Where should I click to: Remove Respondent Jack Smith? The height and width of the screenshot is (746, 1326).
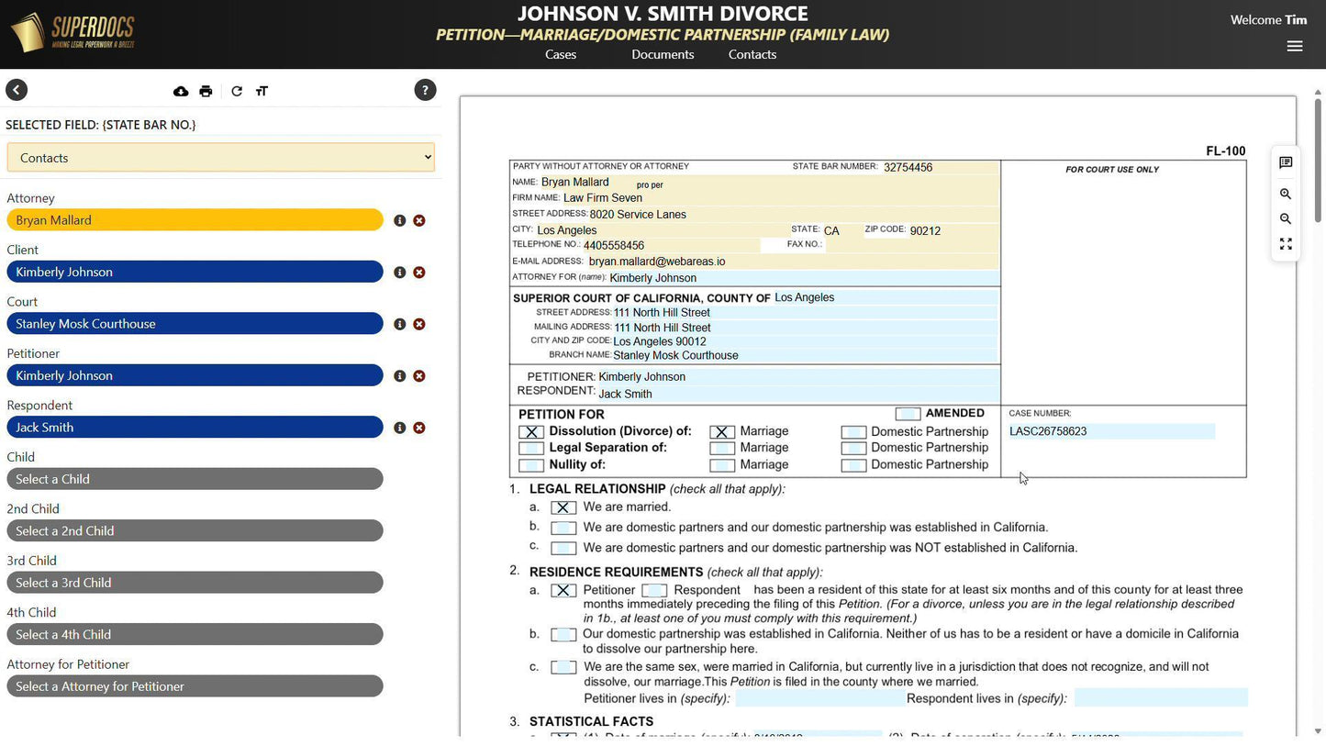419,428
